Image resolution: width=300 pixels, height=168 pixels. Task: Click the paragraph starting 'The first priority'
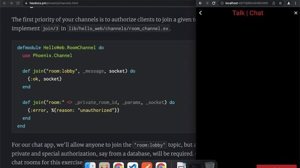pyautogui.click(x=104, y=24)
